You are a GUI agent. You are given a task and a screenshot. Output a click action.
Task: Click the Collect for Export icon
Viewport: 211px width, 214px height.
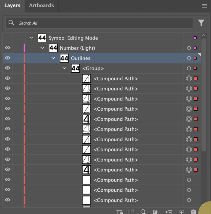pyautogui.click(x=119, y=212)
